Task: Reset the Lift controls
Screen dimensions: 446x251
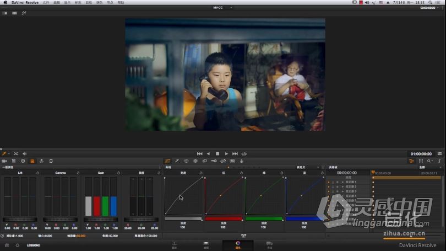Action: pyautogui.click(x=37, y=173)
